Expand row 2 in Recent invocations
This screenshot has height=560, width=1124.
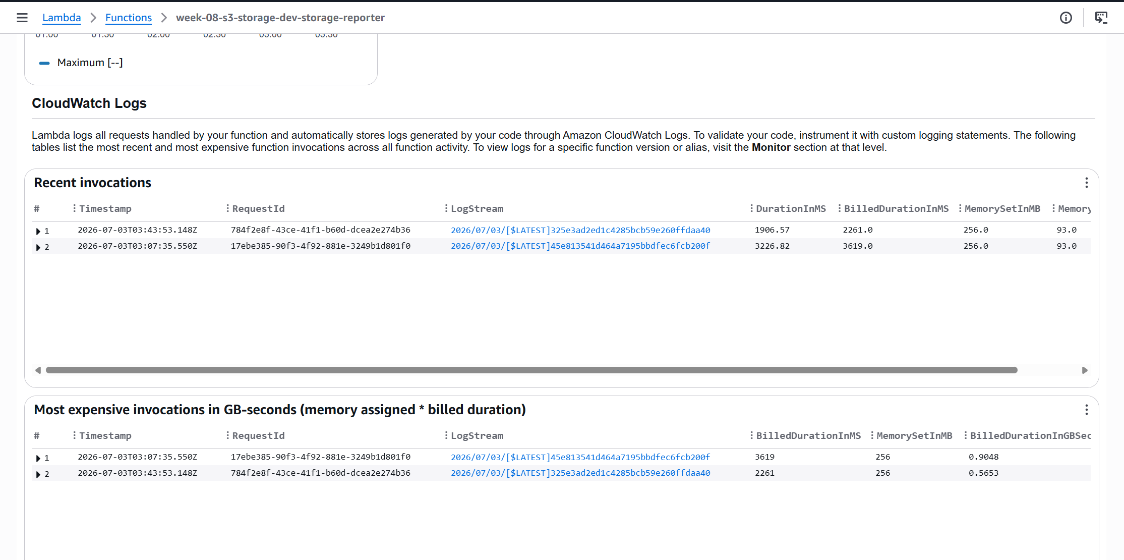point(38,247)
